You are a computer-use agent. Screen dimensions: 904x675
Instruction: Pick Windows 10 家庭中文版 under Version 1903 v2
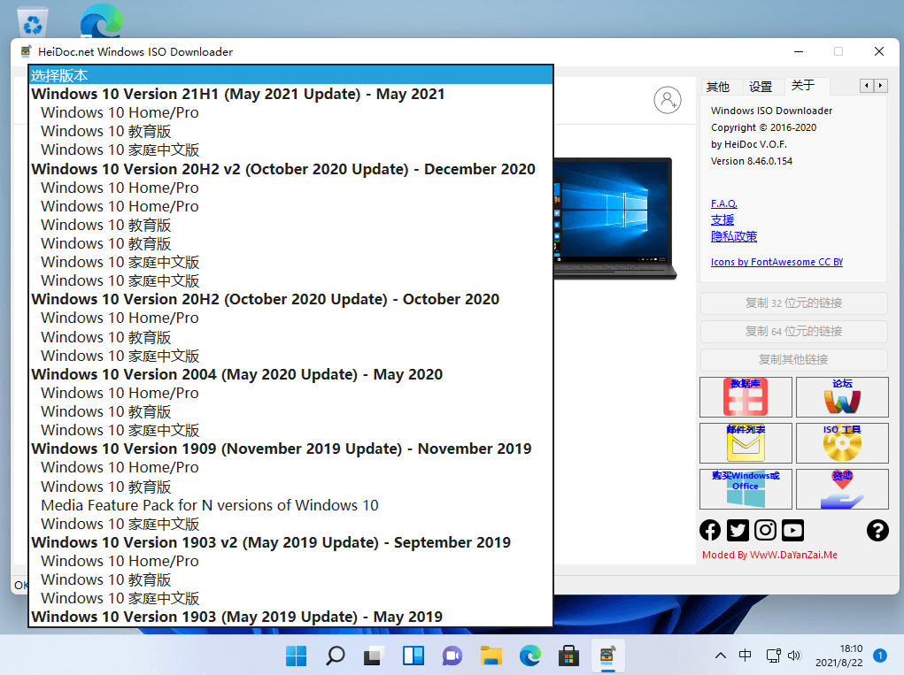[x=291, y=598]
